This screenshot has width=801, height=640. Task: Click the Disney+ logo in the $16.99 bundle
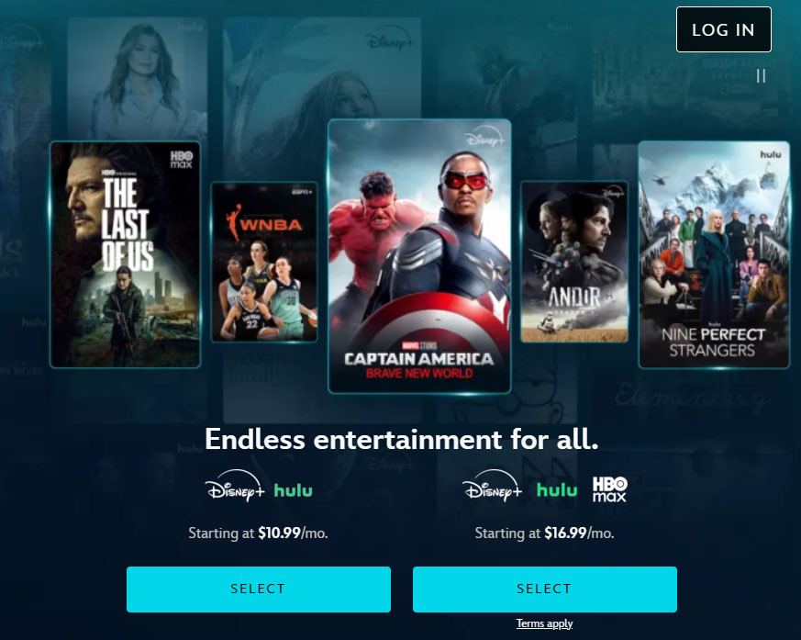493,486
